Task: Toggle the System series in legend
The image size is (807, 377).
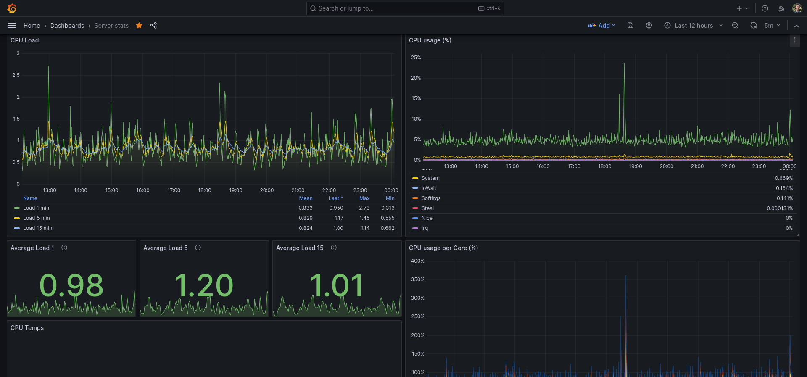Action: (430, 178)
